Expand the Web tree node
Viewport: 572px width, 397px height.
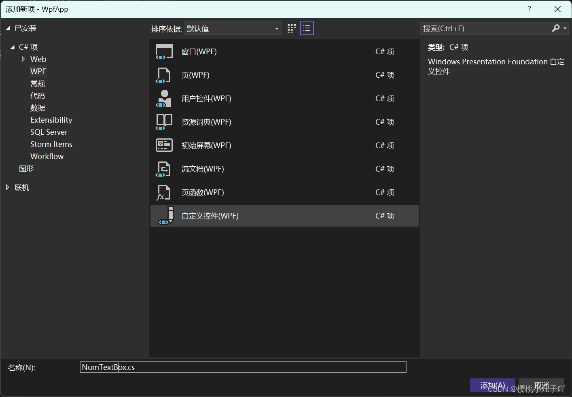click(23, 59)
